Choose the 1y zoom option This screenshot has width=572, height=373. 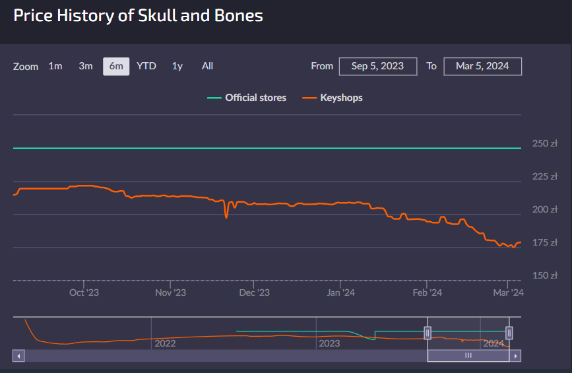pos(177,66)
